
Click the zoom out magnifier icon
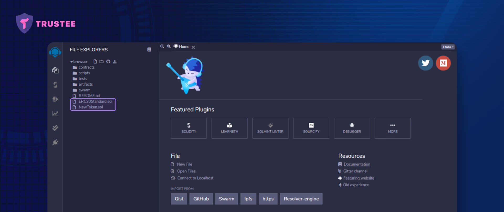[x=162, y=46]
